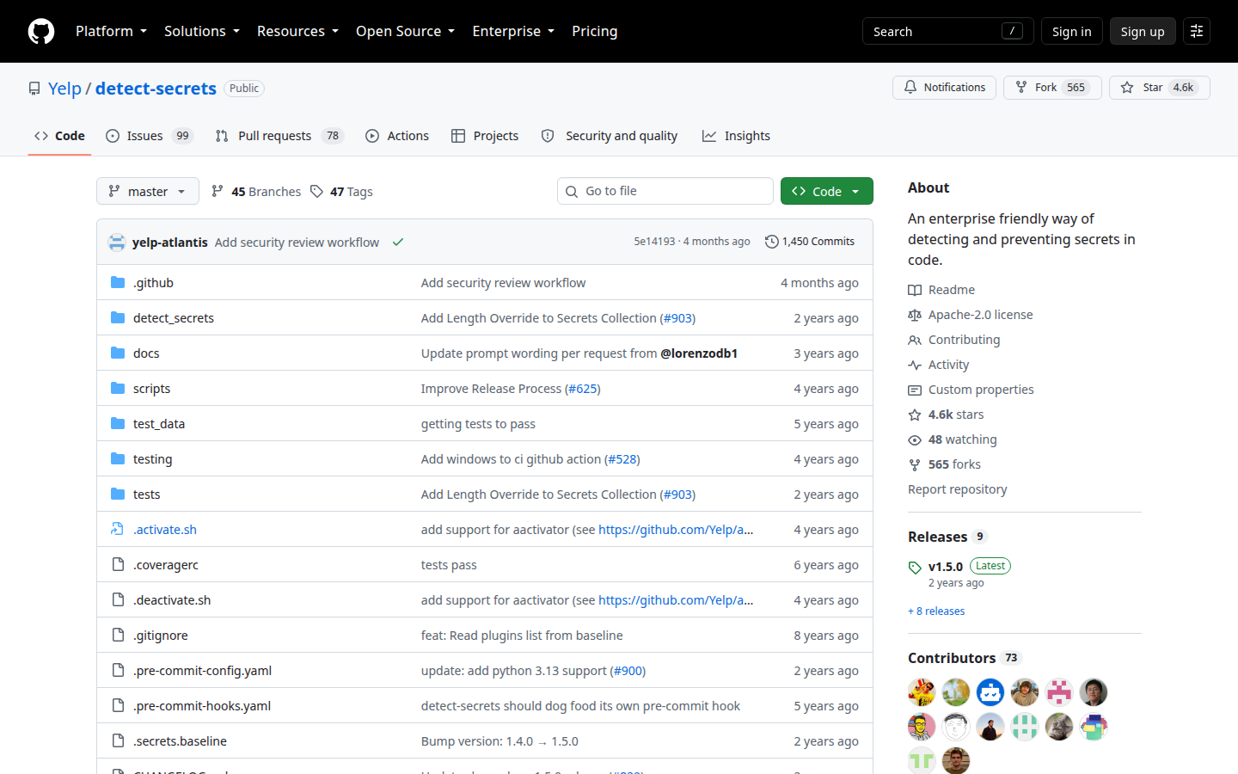Click the Search field in the header

pos(947,31)
